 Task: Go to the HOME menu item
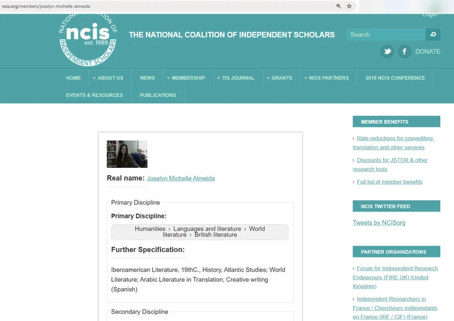(x=73, y=78)
